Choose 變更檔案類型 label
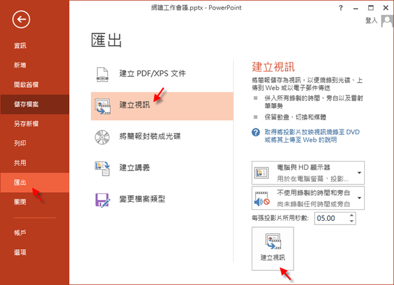 click(142, 199)
